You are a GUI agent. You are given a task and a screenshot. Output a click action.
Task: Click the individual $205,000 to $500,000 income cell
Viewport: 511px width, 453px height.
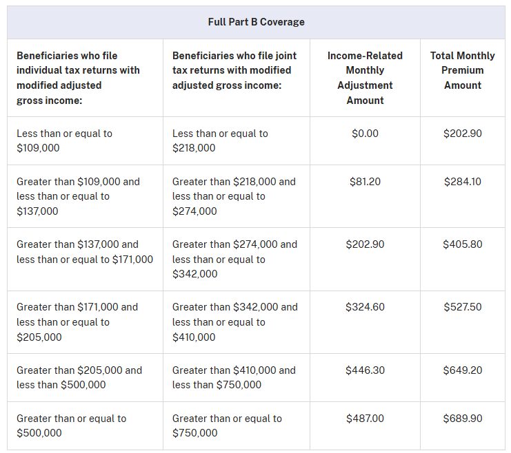click(79, 377)
